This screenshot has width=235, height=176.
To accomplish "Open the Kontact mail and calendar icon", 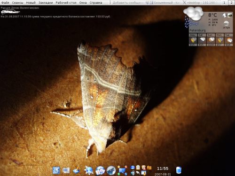I will pyautogui.click(x=100, y=170).
